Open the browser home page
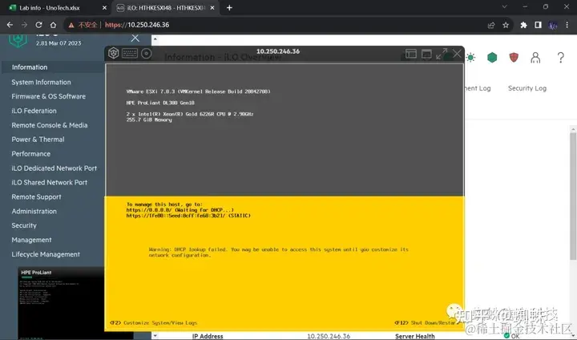Viewport: 577px width, 340px height. tap(53, 25)
